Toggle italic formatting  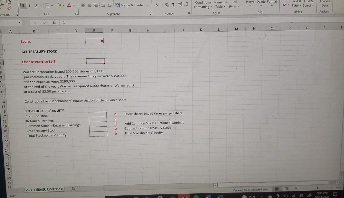pos(30,5)
